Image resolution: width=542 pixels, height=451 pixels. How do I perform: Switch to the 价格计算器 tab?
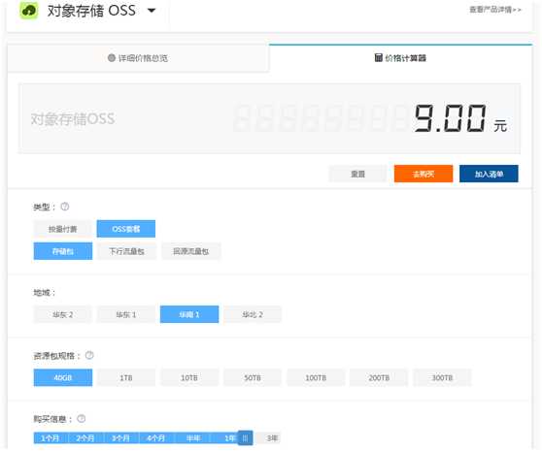(x=400, y=58)
